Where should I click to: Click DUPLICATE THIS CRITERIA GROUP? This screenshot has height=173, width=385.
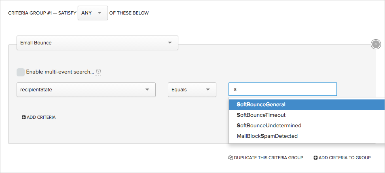[x=268, y=158]
